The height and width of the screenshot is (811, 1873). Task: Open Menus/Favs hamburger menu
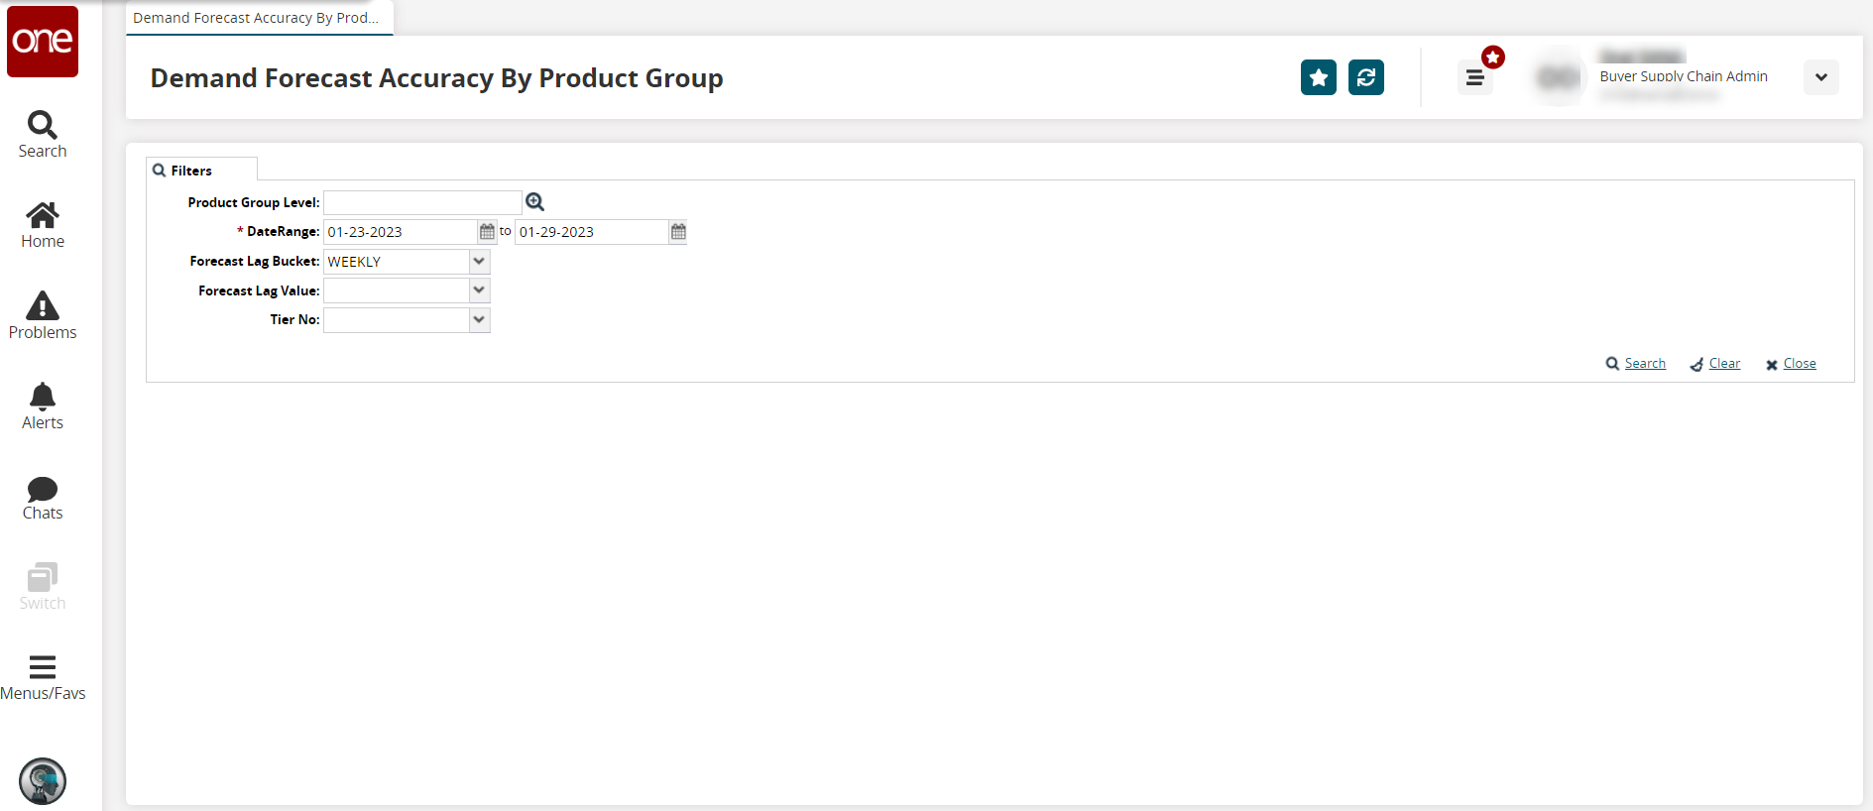click(x=43, y=677)
